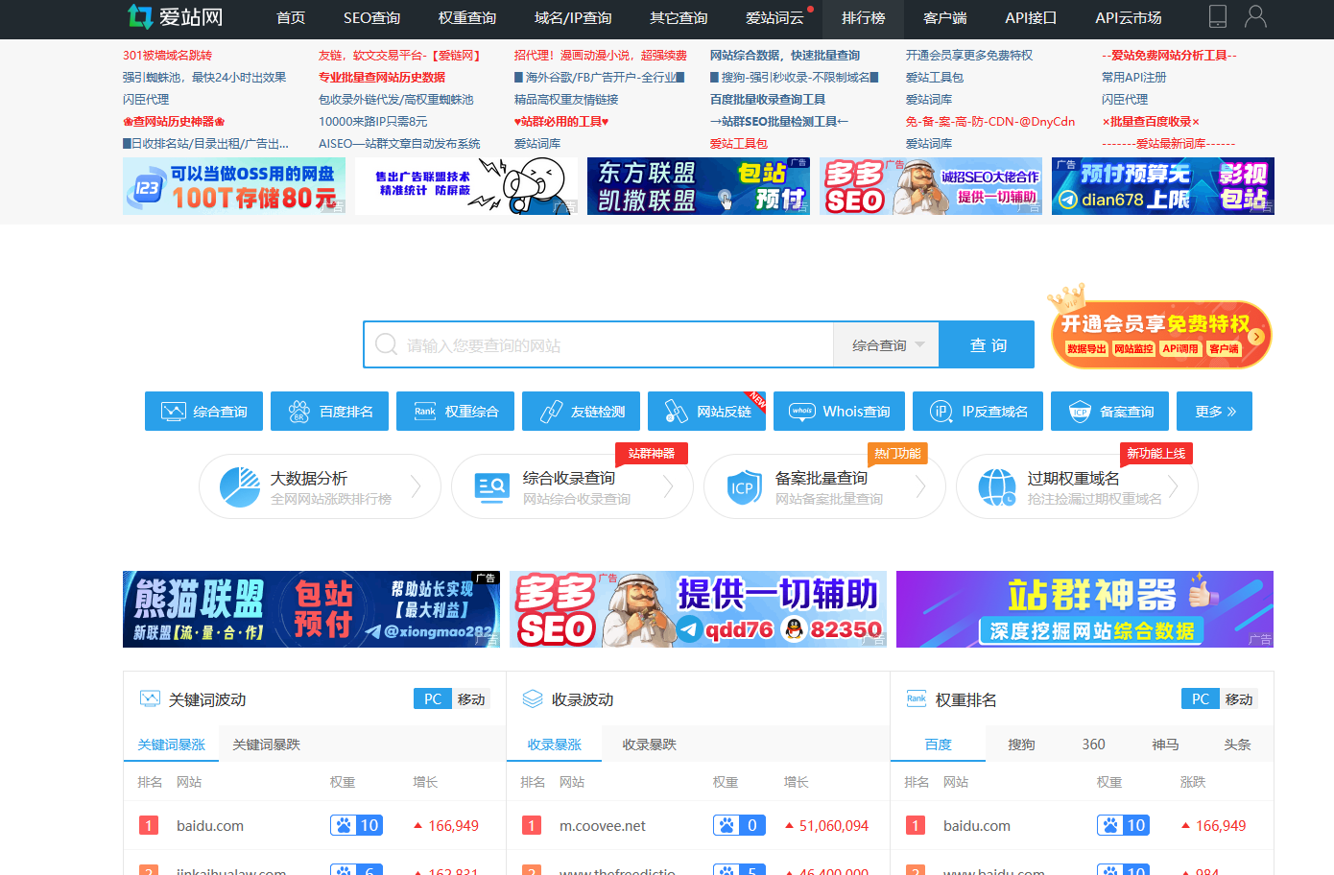Switch 权重排名 panel to PC
The height and width of the screenshot is (875, 1334).
tap(1201, 698)
